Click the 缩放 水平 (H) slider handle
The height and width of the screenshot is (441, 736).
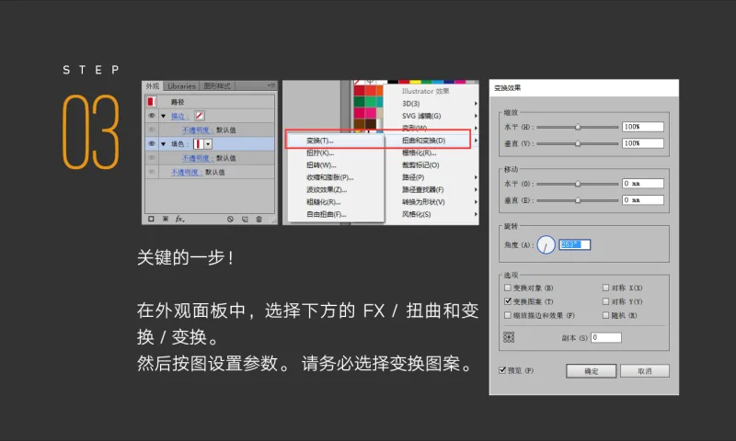[x=578, y=127]
